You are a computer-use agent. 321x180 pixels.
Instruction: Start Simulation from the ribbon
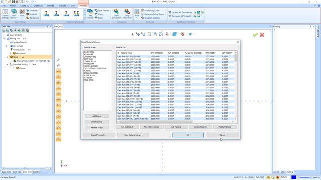[x=116, y=14]
